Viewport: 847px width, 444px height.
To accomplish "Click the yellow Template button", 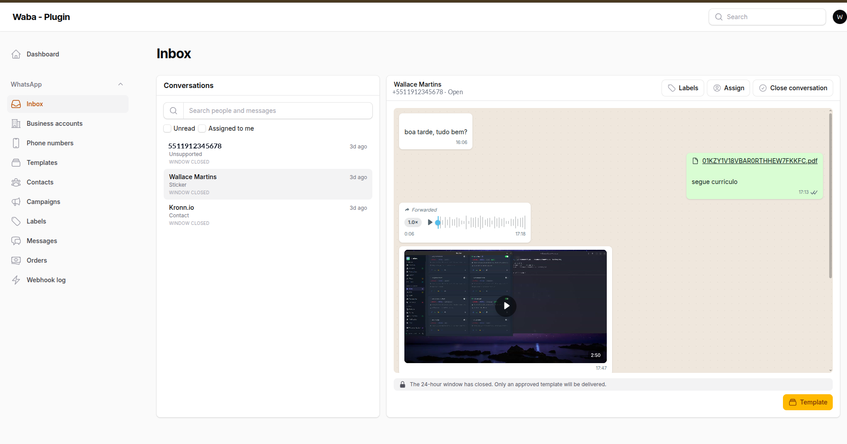I will coord(807,402).
